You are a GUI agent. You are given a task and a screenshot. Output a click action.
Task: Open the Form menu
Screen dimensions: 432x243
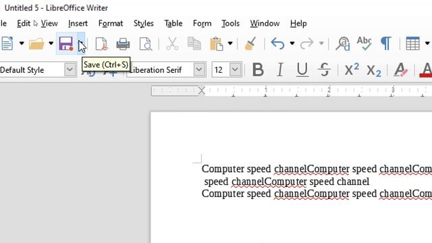[x=202, y=24]
